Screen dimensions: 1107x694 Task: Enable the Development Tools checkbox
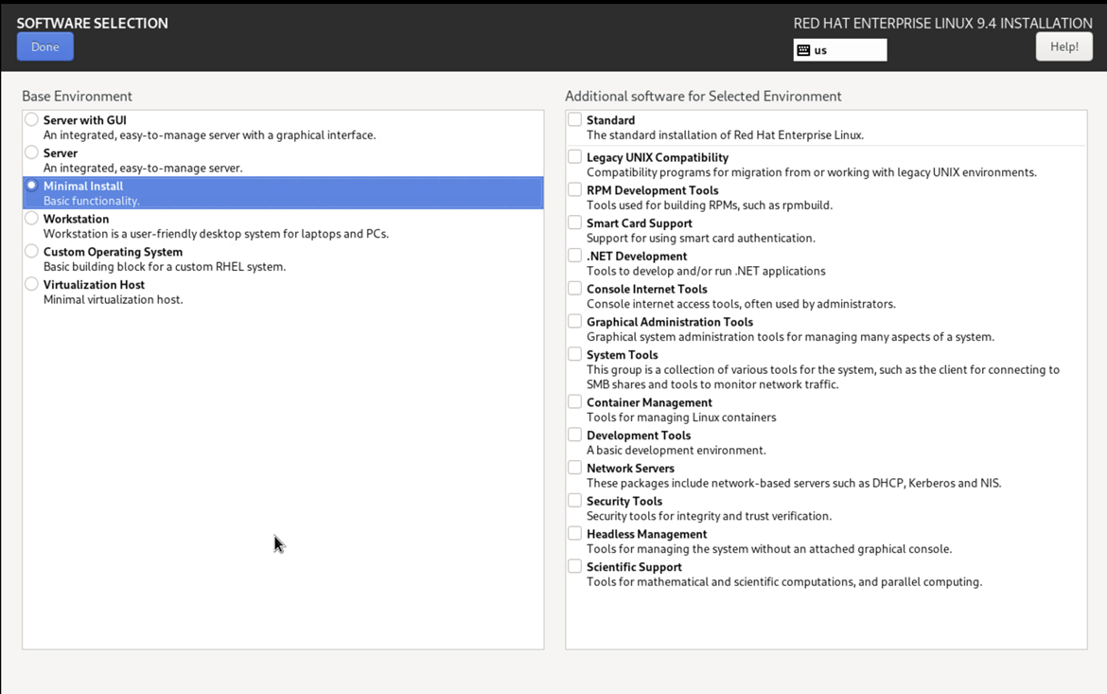click(x=574, y=435)
